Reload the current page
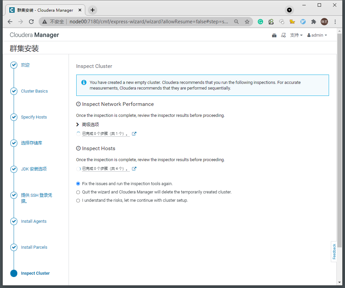The height and width of the screenshot is (288, 345). (x=31, y=22)
